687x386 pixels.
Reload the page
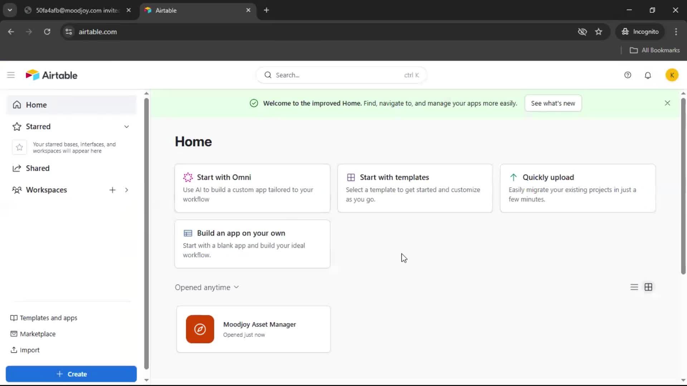47,31
